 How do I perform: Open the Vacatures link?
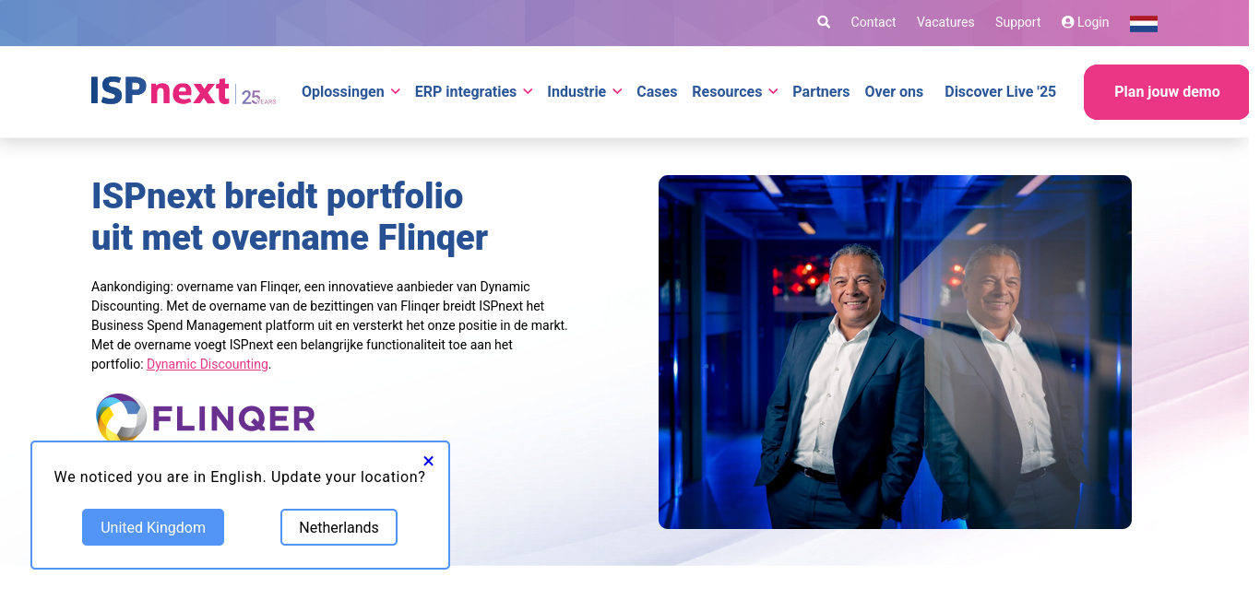tap(945, 22)
